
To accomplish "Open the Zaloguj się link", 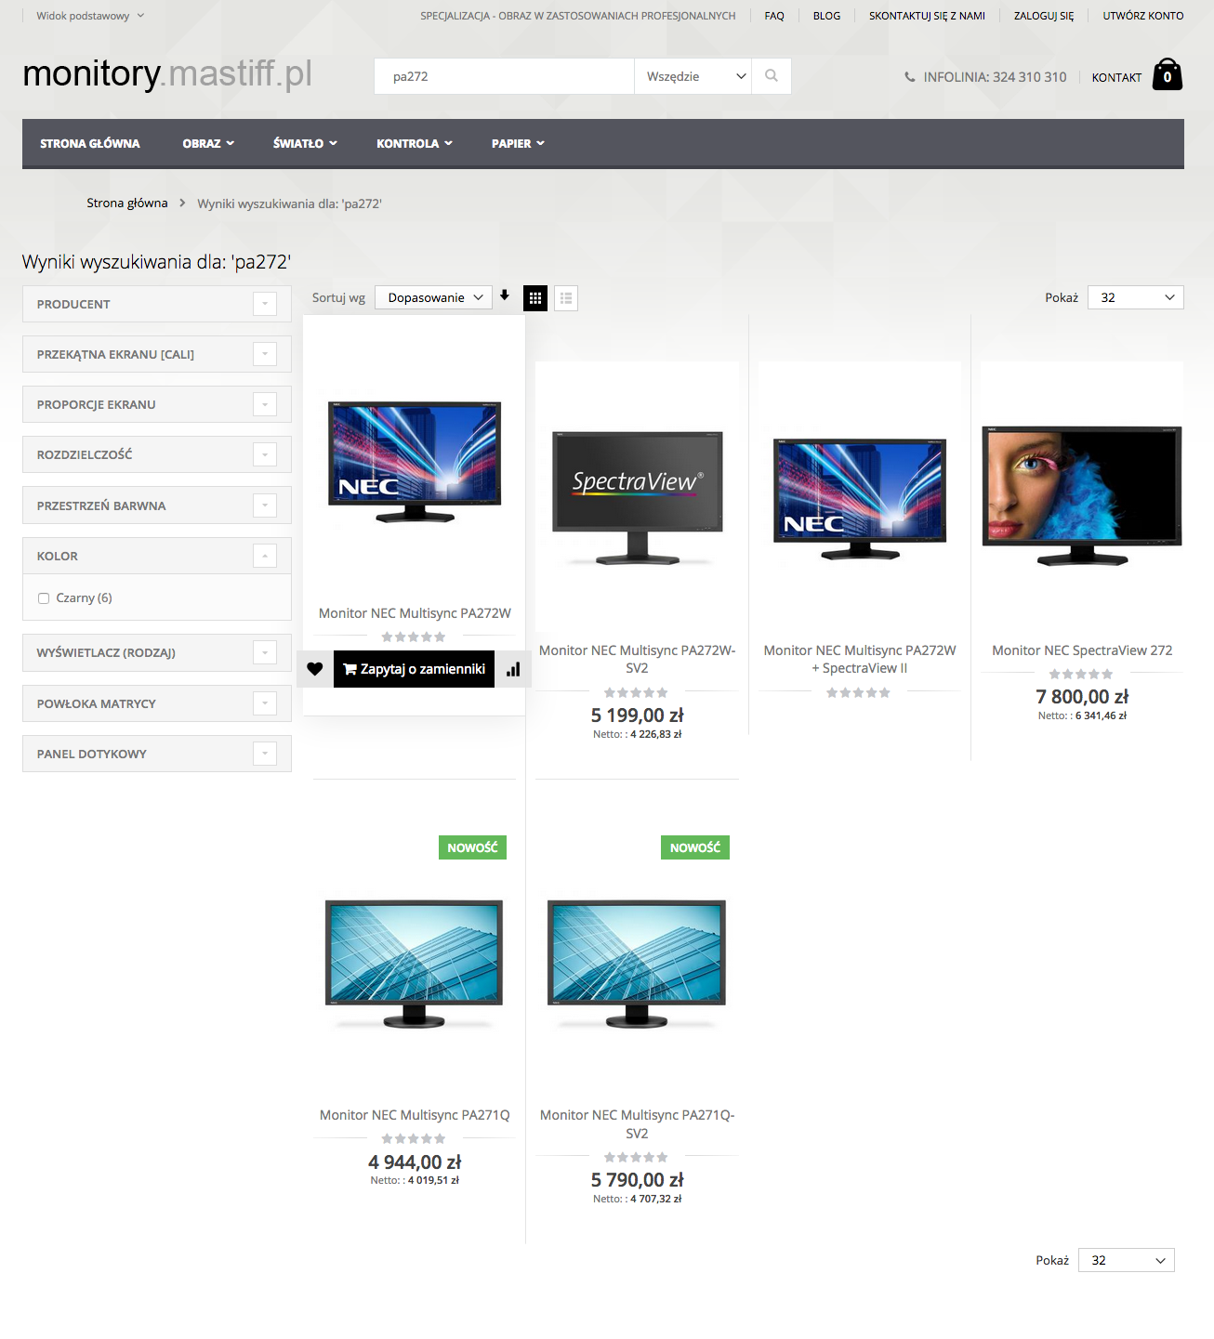I will pyautogui.click(x=1043, y=16).
